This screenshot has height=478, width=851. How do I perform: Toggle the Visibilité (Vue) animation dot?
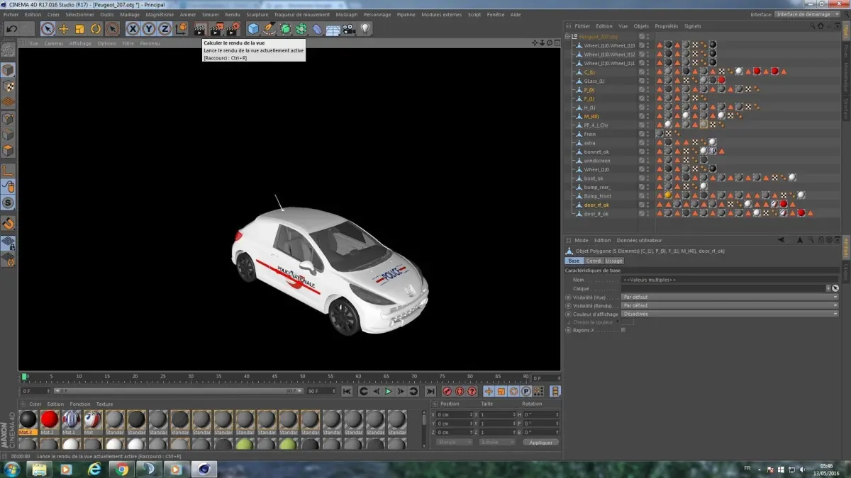tap(568, 297)
